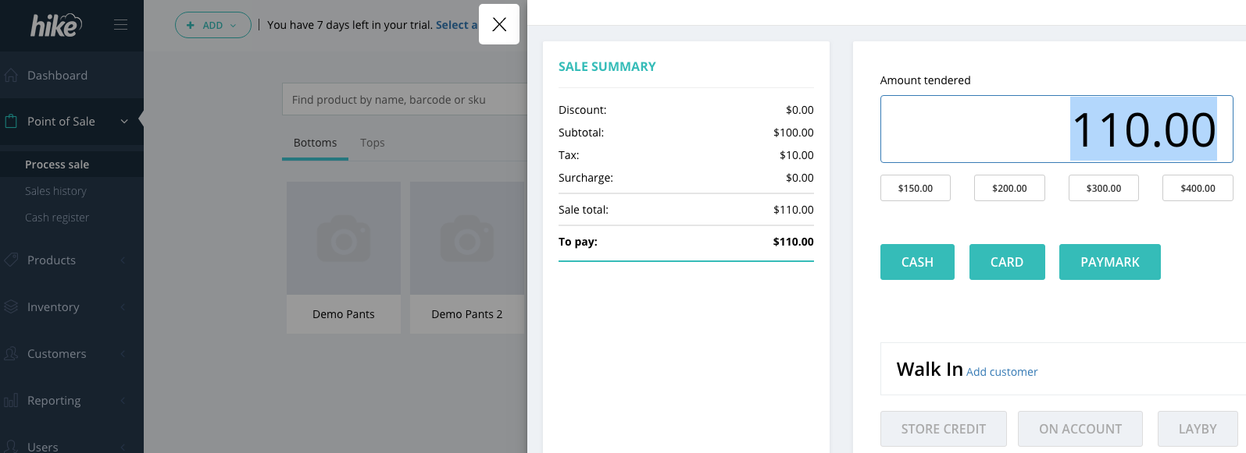This screenshot has width=1246, height=453.
Task: Click the Customers people icon
Action: (11, 354)
